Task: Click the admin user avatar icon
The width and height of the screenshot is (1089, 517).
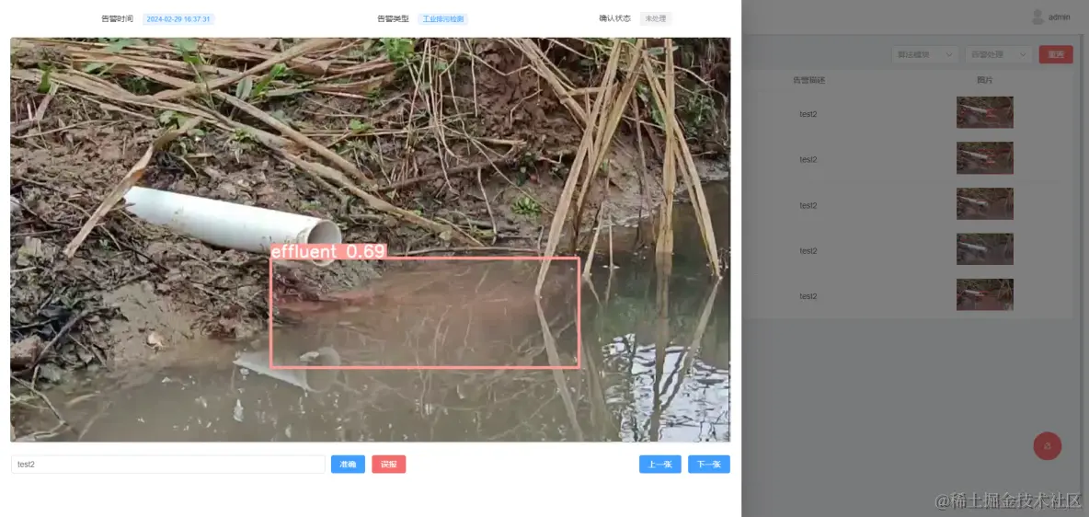Action: [1037, 17]
